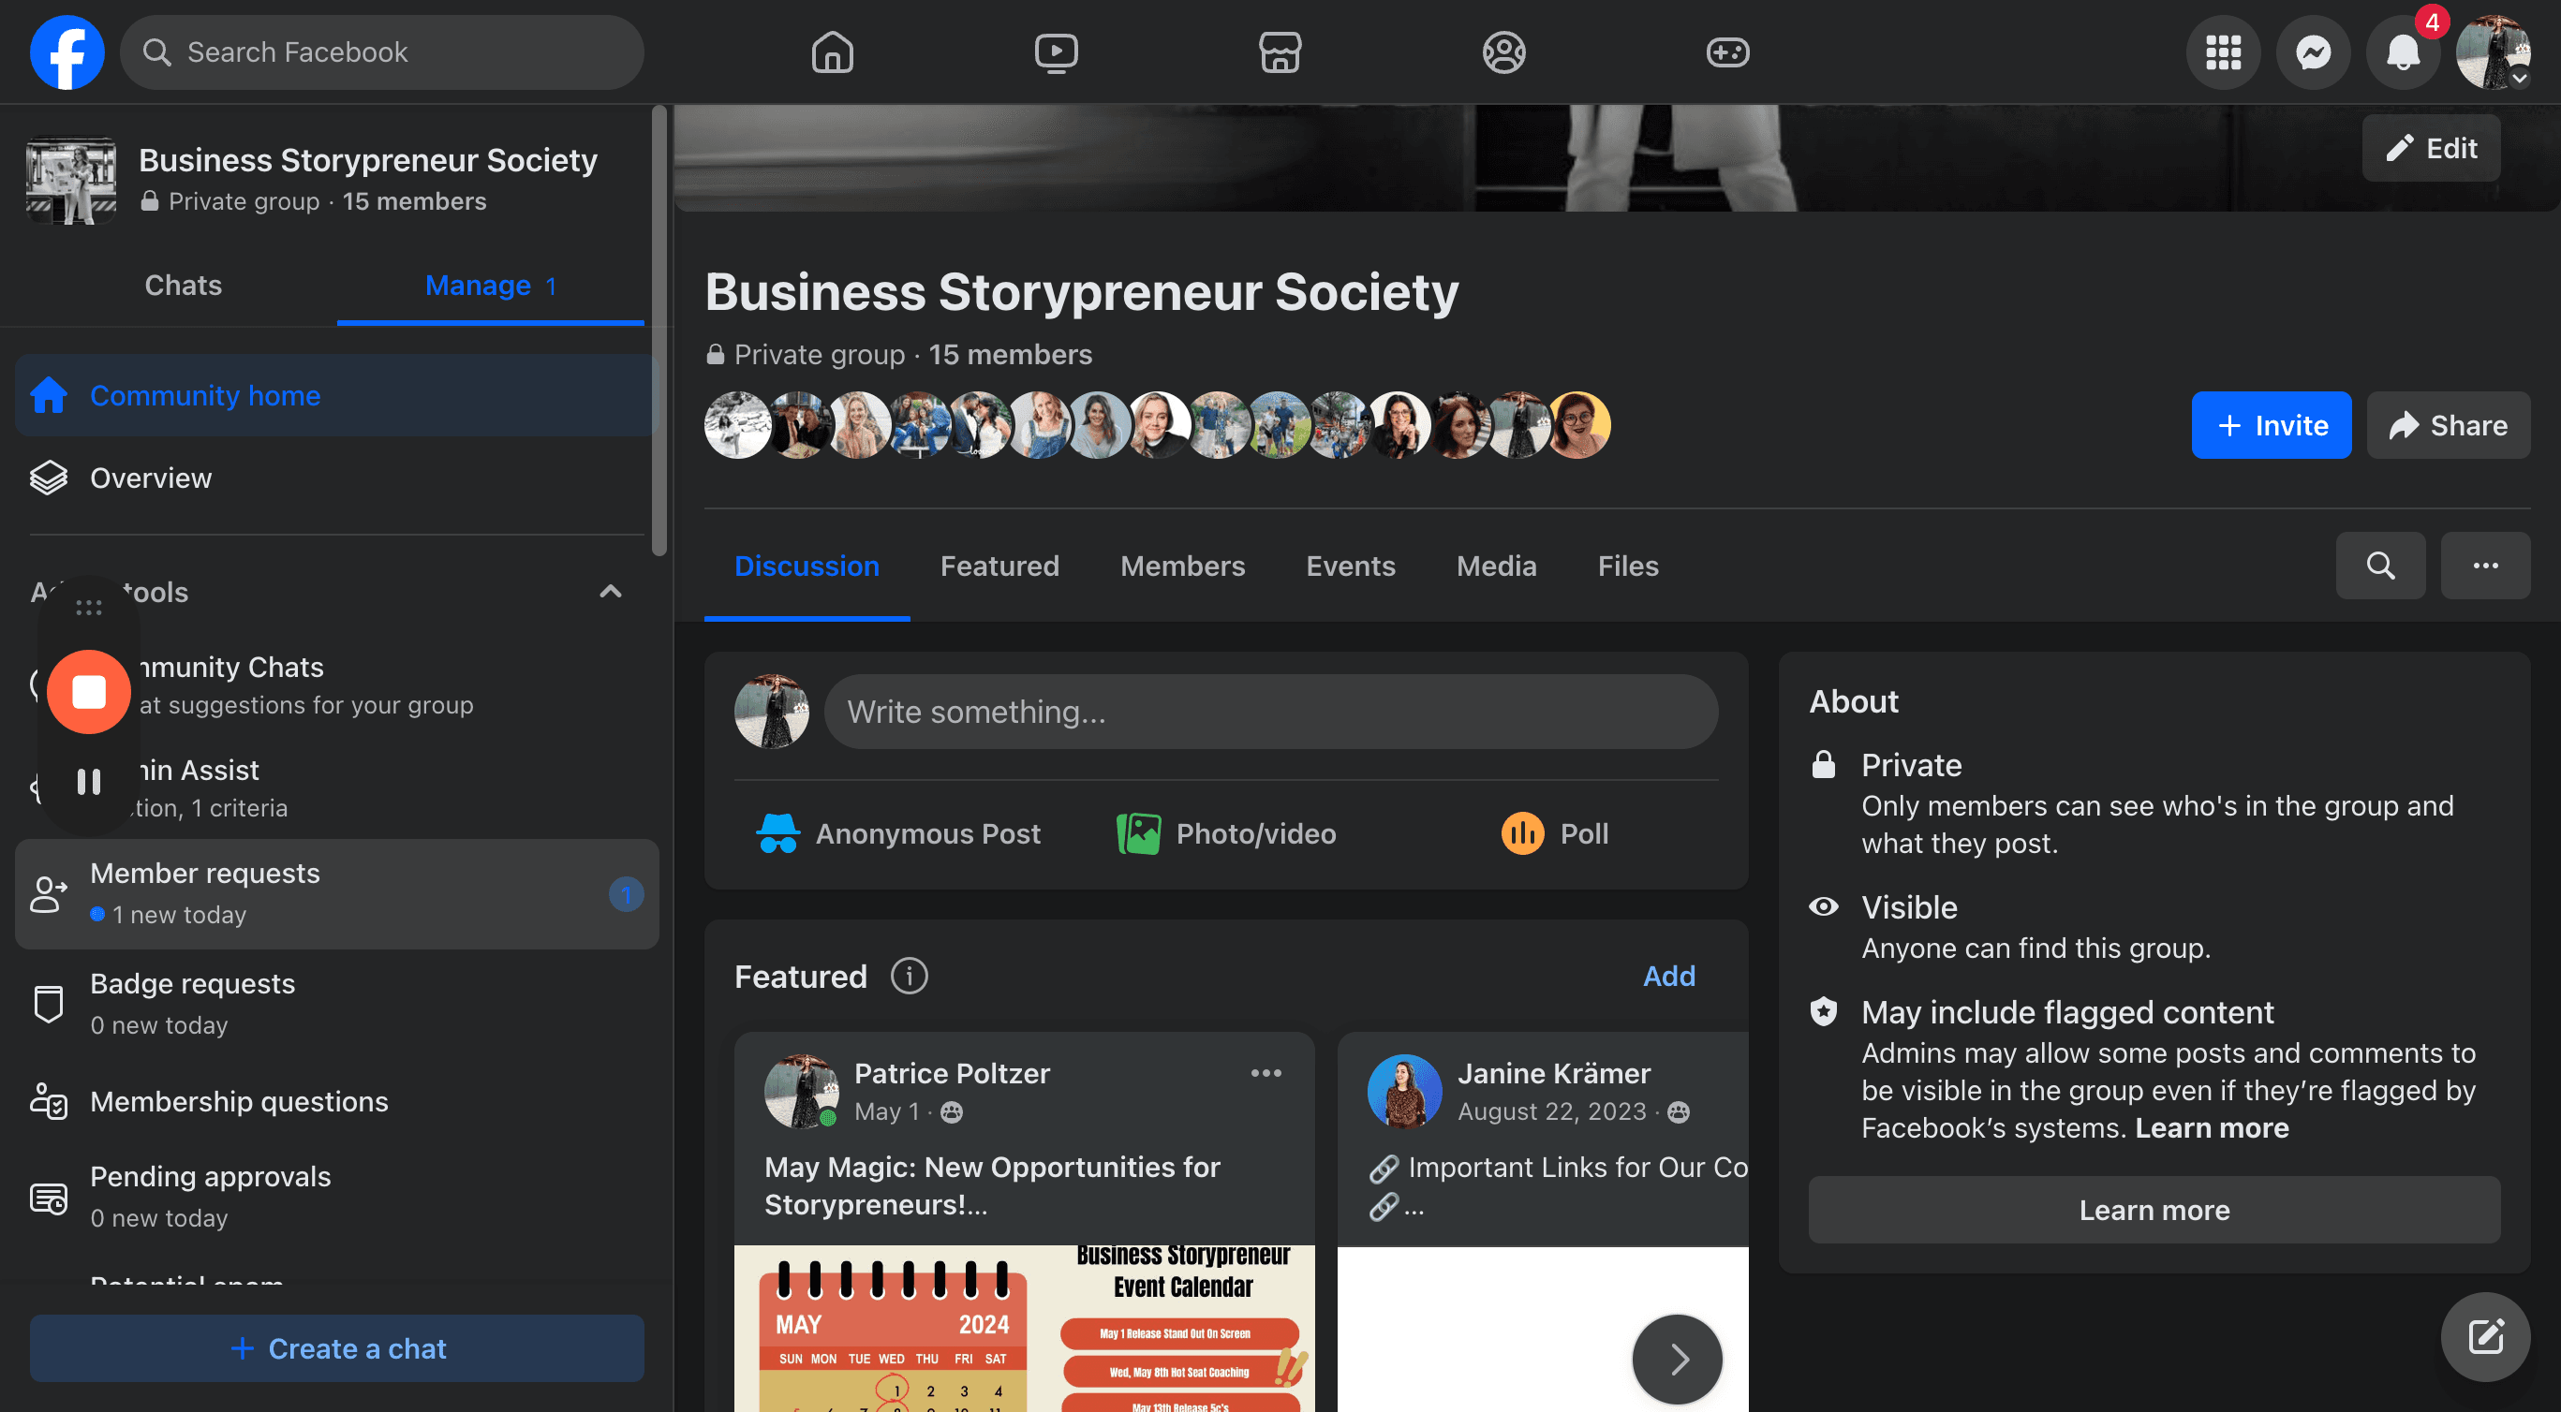
Task: Open the Marketplace icon
Action: click(x=1280, y=51)
